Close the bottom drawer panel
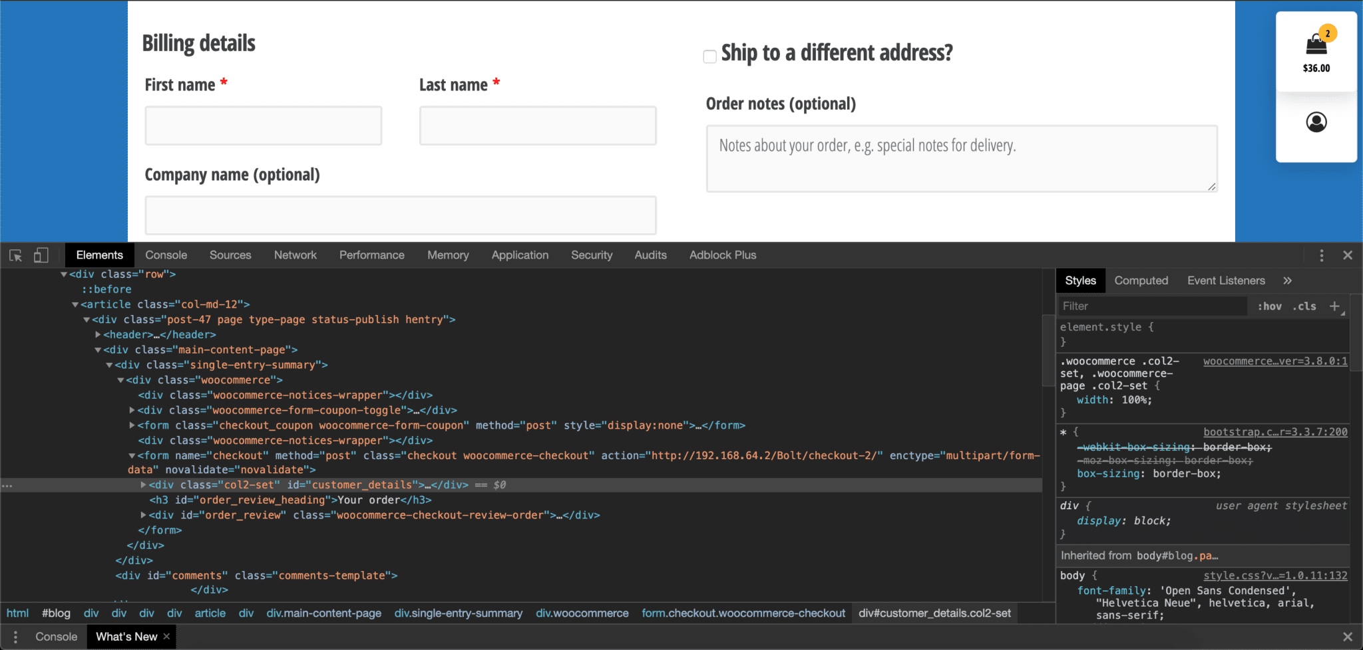The width and height of the screenshot is (1363, 650). pyautogui.click(x=1348, y=637)
